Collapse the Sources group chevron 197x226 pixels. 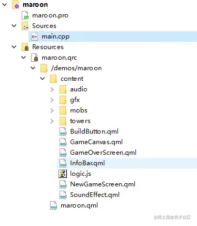tap(14, 26)
